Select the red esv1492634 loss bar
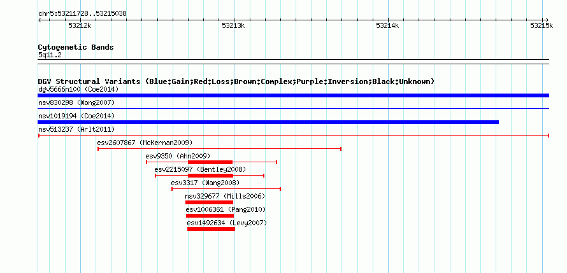The width and height of the screenshot is (567, 273). pyautogui.click(x=211, y=229)
